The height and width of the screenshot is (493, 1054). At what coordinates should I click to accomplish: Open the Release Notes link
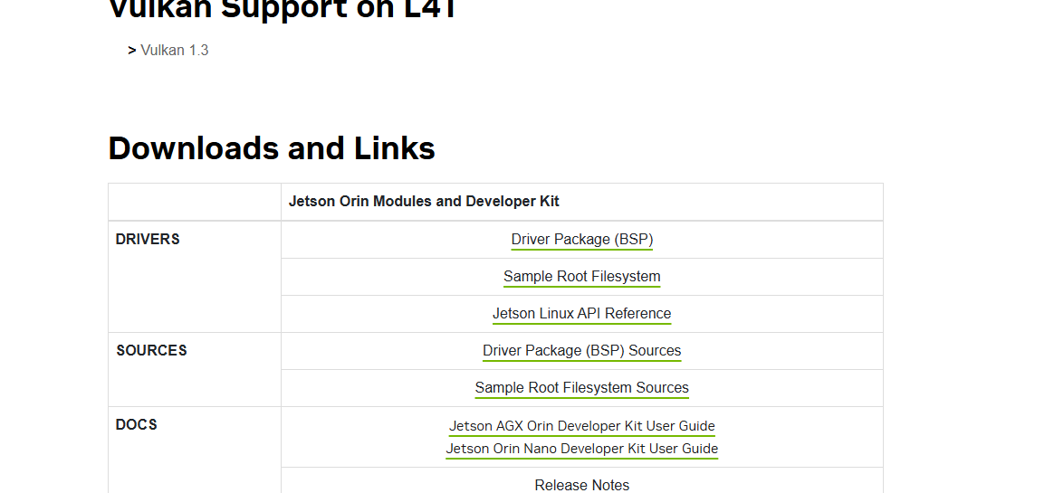[x=581, y=485]
